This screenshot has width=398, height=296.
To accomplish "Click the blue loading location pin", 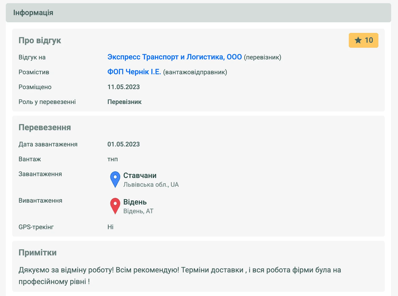I will click(x=115, y=180).
